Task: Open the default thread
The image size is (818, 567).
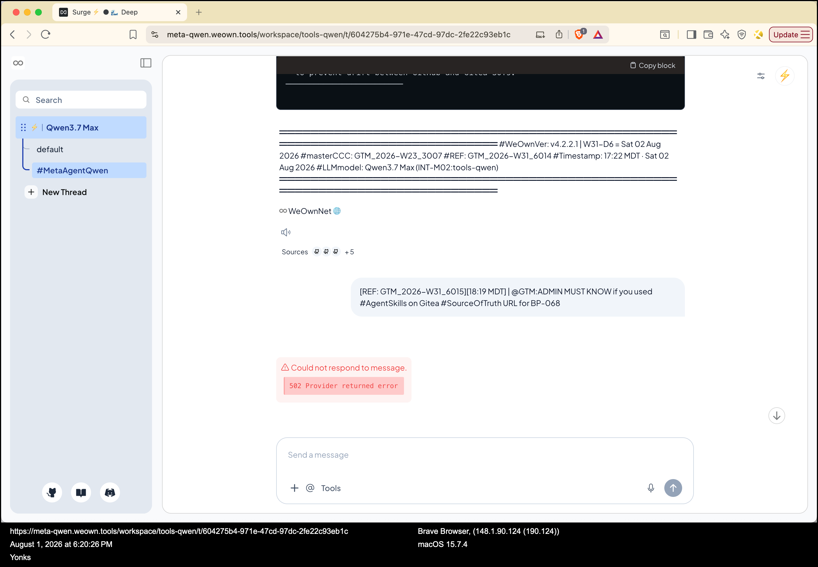Action: [x=50, y=150]
